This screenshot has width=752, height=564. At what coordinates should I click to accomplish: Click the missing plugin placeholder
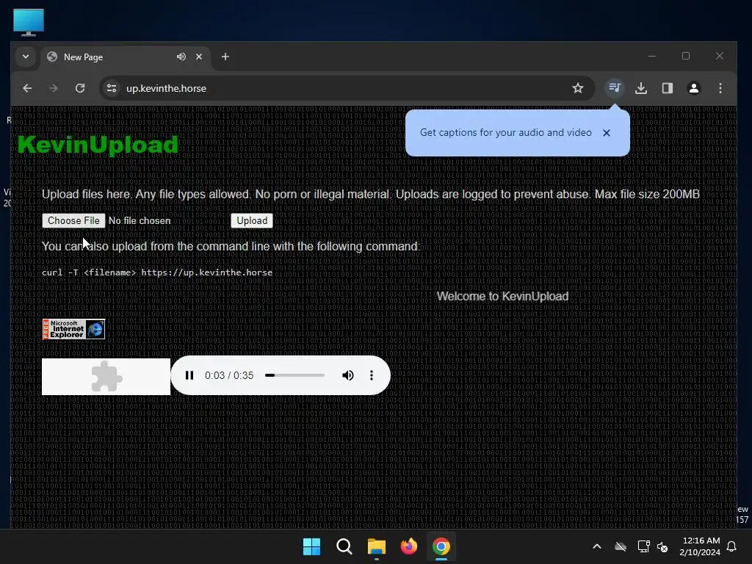tap(106, 377)
